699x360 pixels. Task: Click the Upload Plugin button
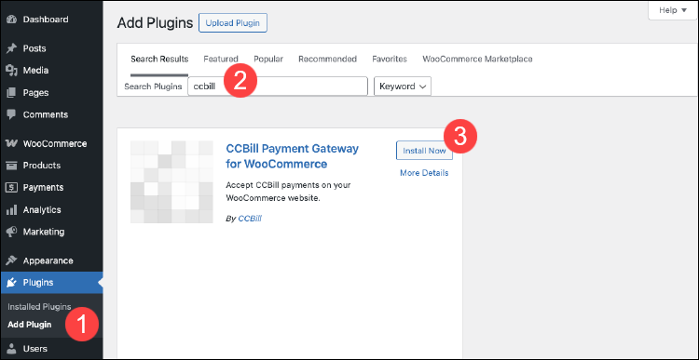coord(233,23)
